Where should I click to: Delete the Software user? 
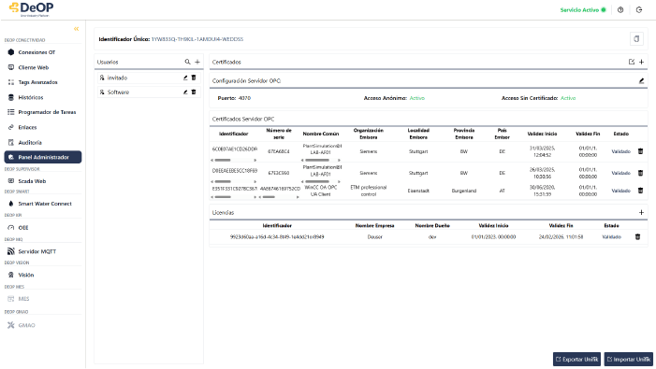point(194,92)
